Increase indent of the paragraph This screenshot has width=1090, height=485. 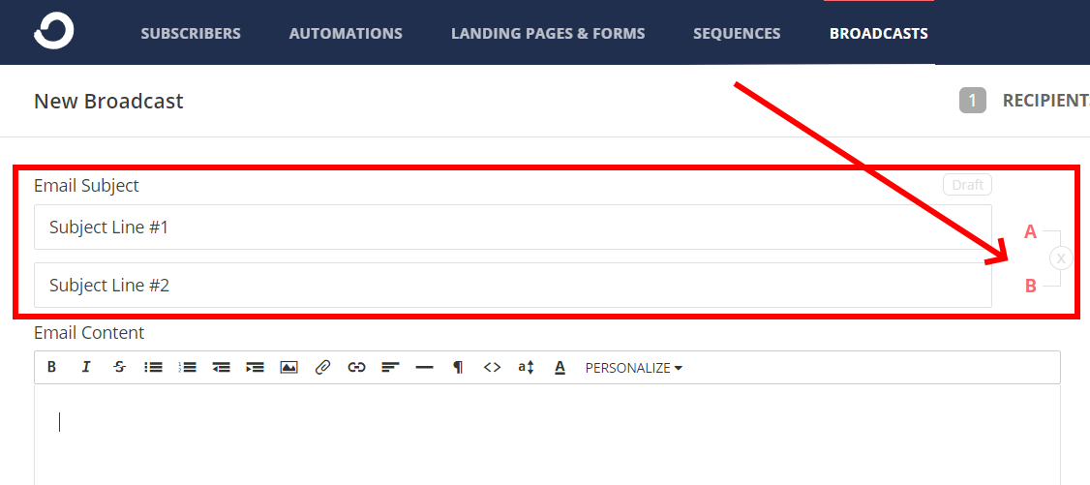256,368
